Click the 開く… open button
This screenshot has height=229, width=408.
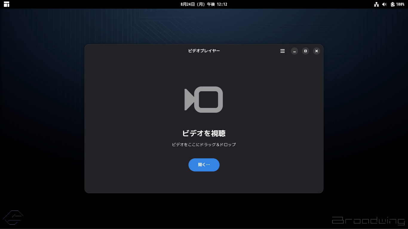pyautogui.click(x=204, y=165)
